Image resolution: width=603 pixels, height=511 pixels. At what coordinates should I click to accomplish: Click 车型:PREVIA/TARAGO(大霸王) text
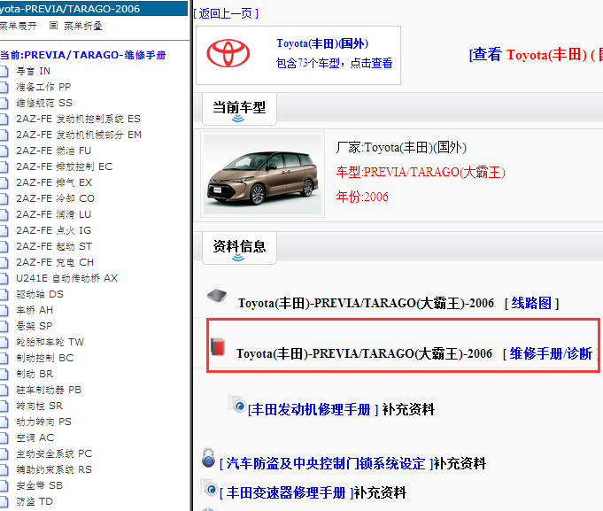(x=421, y=172)
